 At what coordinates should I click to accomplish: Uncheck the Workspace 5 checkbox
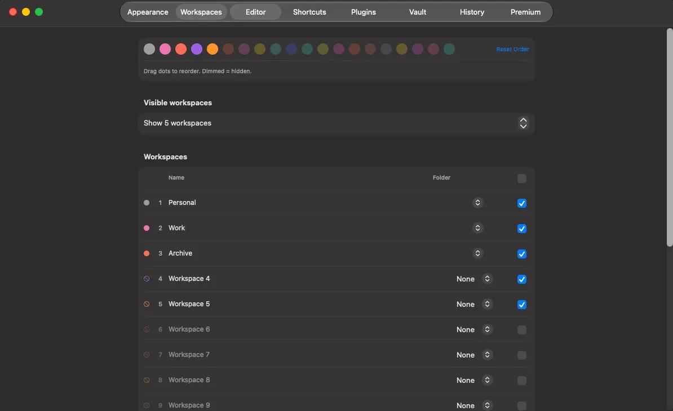(521, 304)
